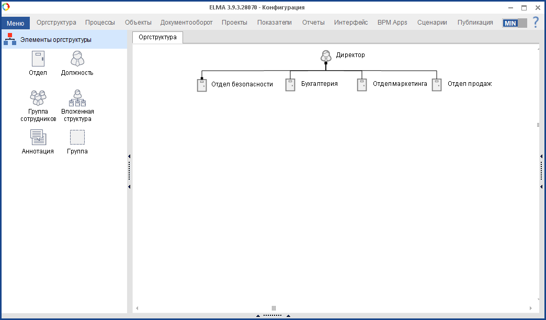
Task: Click upper right-edge splitter arrow
Action: (541, 157)
